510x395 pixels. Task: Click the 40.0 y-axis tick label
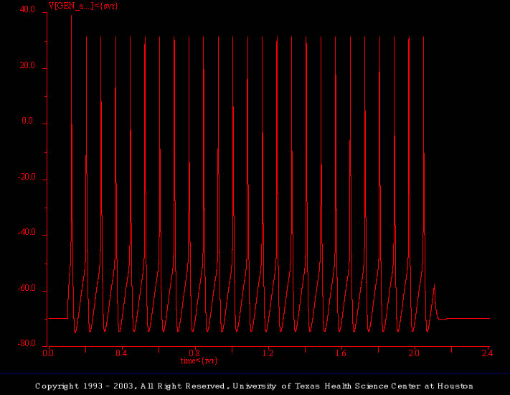tap(27, 10)
